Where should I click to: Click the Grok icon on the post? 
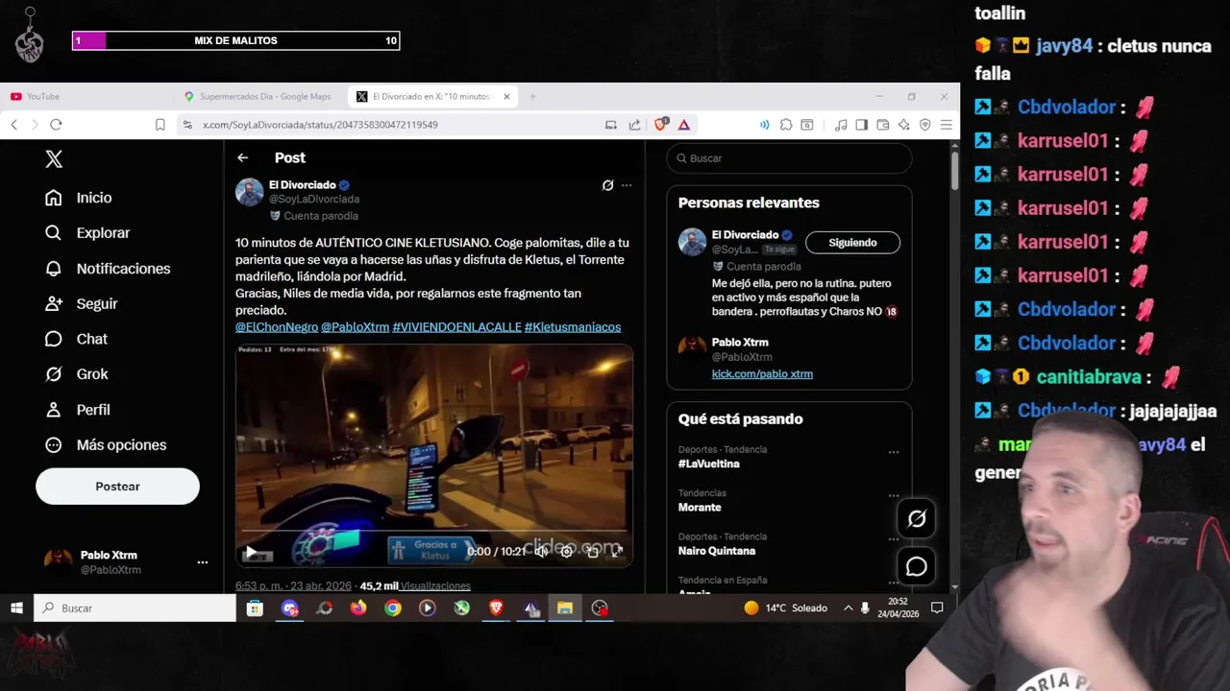click(607, 185)
